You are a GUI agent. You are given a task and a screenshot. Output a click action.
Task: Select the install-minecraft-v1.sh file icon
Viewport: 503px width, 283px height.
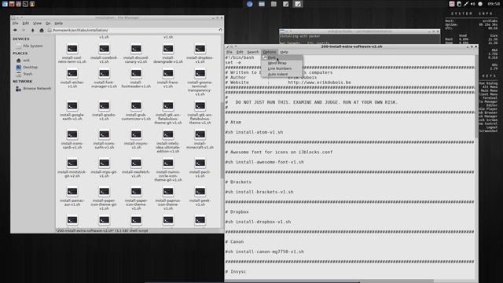(200, 134)
